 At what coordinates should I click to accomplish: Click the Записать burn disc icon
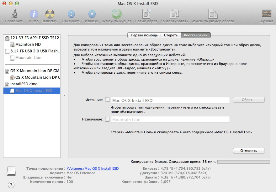pos(50,14)
